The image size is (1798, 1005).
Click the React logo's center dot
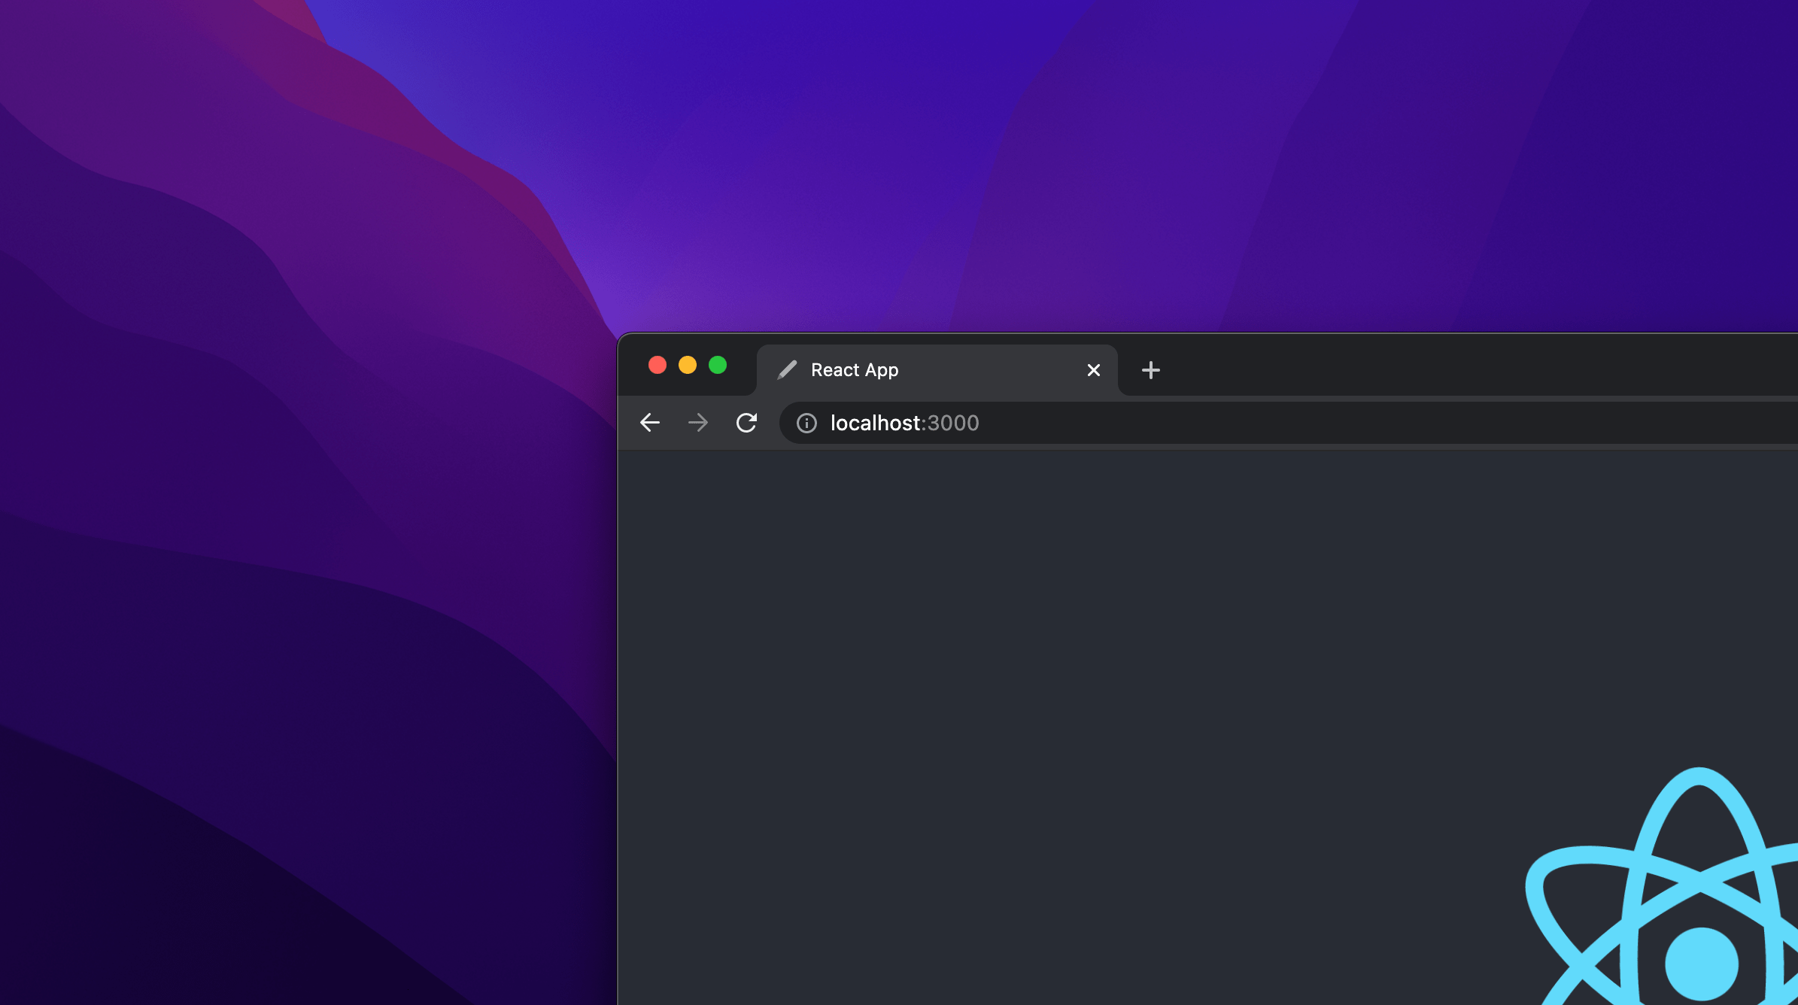point(1702,964)
